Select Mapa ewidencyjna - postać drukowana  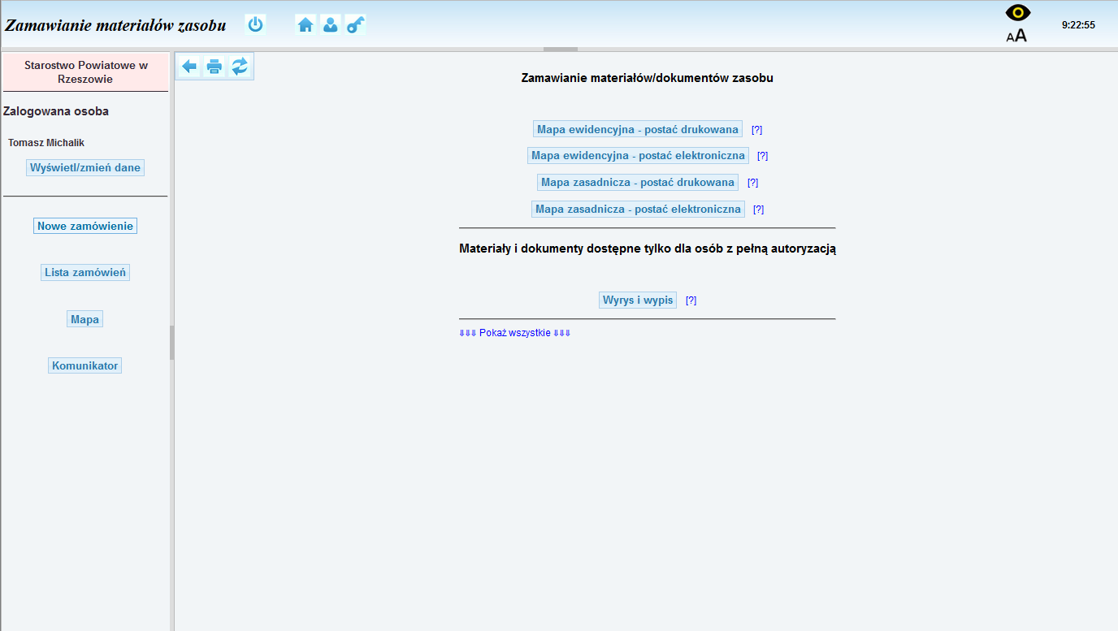pyautogui.click(x=638, y=129)
